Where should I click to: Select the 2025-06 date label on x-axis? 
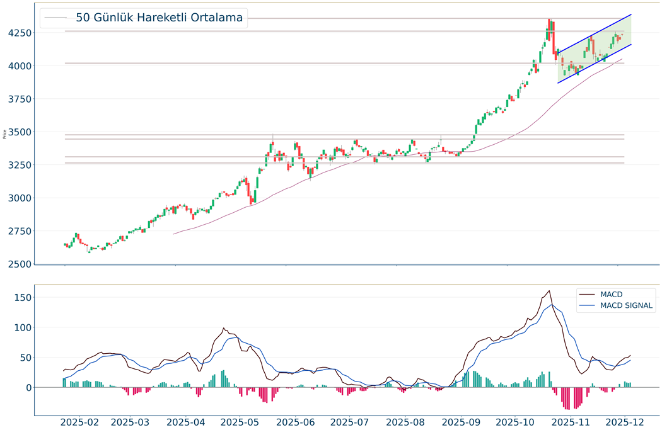[296, 422]
